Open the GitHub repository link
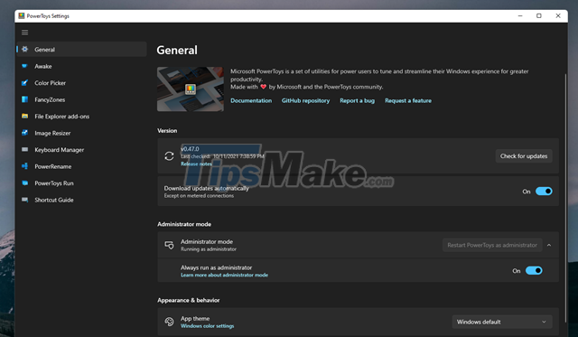Viewport: 578px width, 337px height. (305, 100)
